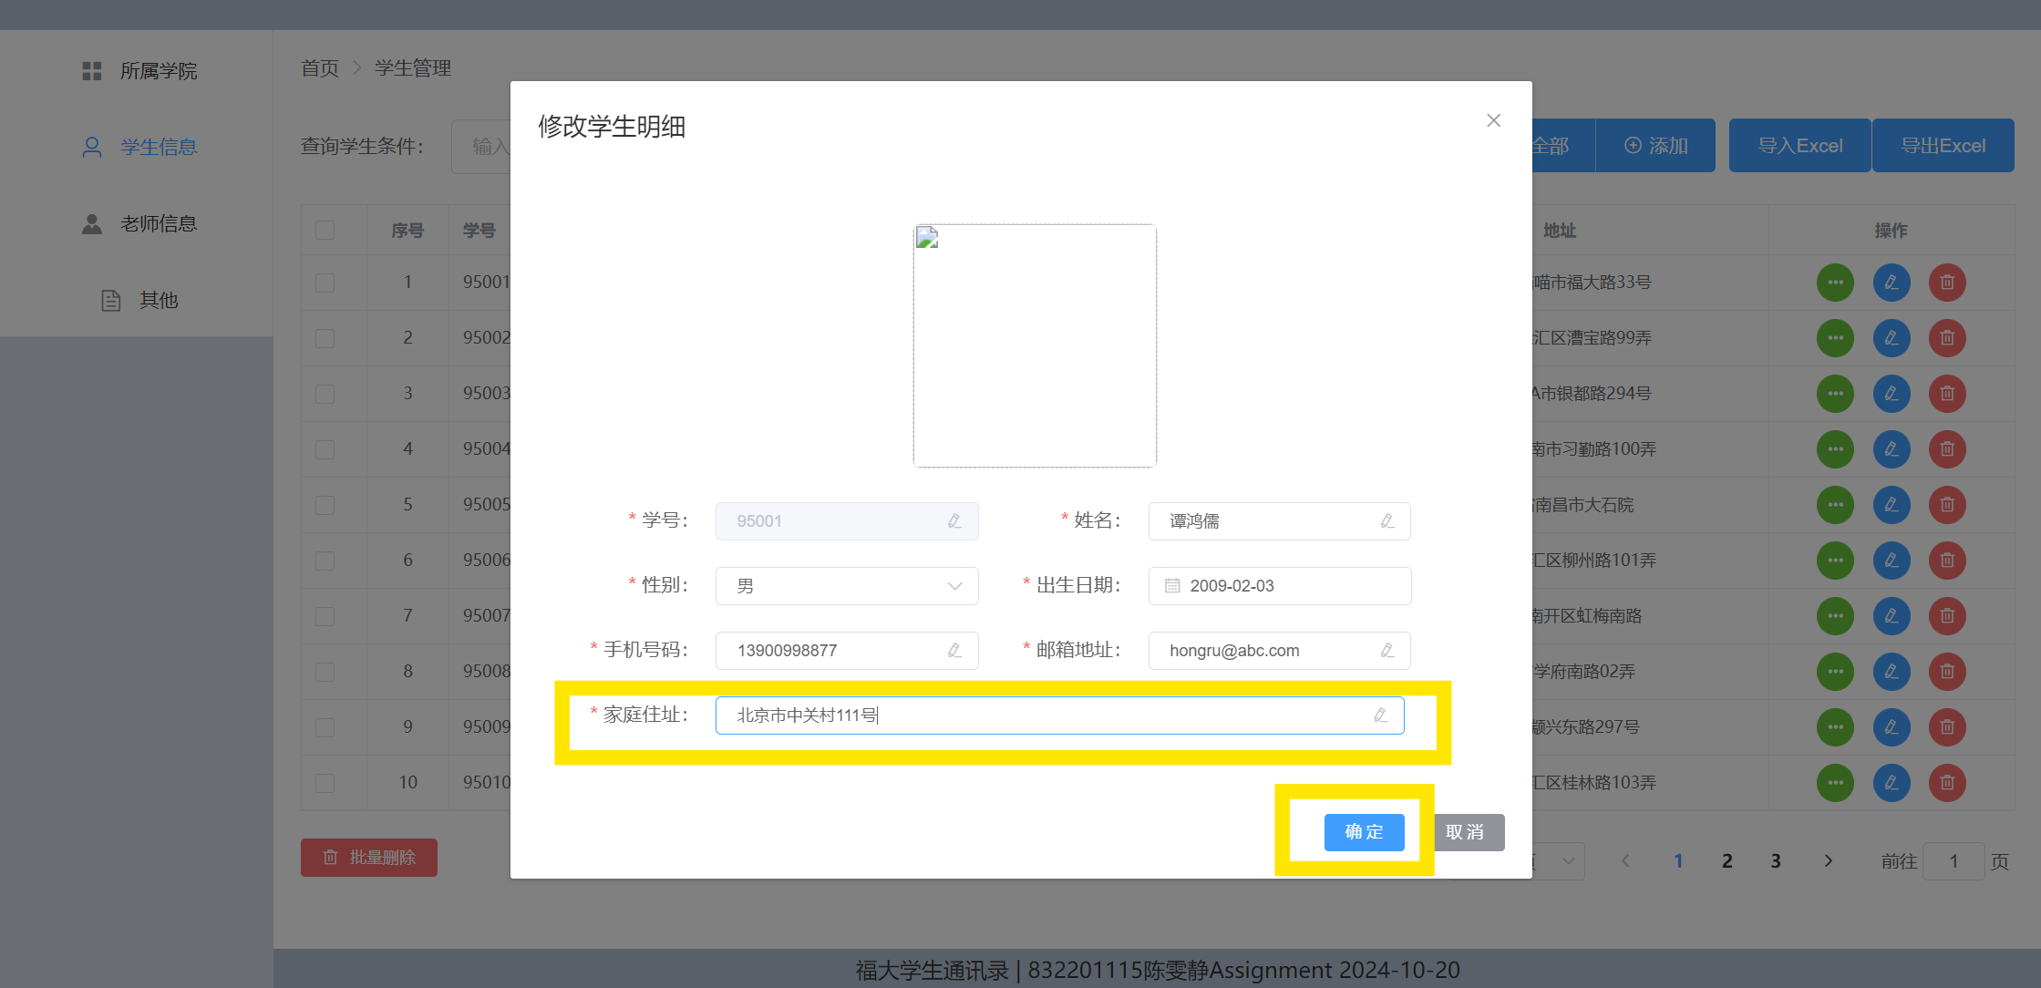
Task: Click the student photo upload box
Action: tap(1035, 346)
